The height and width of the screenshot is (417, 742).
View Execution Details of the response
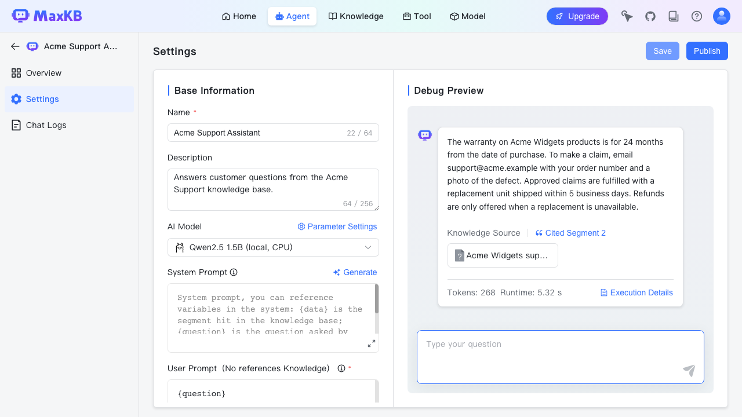(636, 292)
